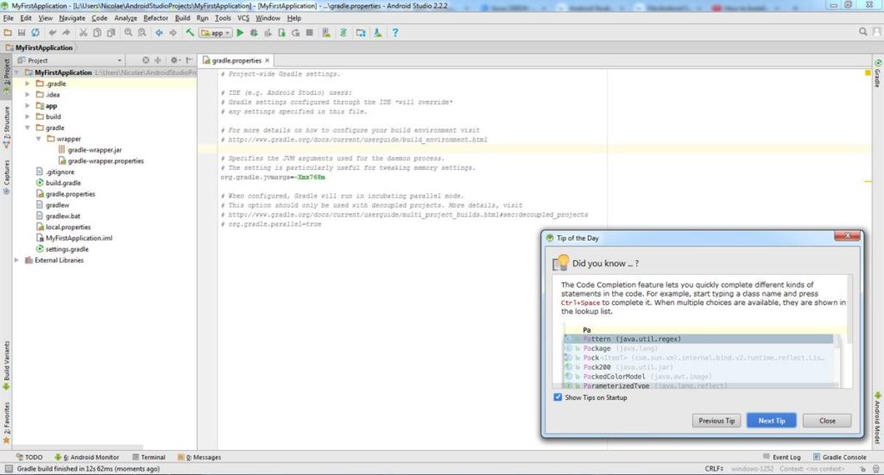Open the Build menu

[x=183, y=18]
